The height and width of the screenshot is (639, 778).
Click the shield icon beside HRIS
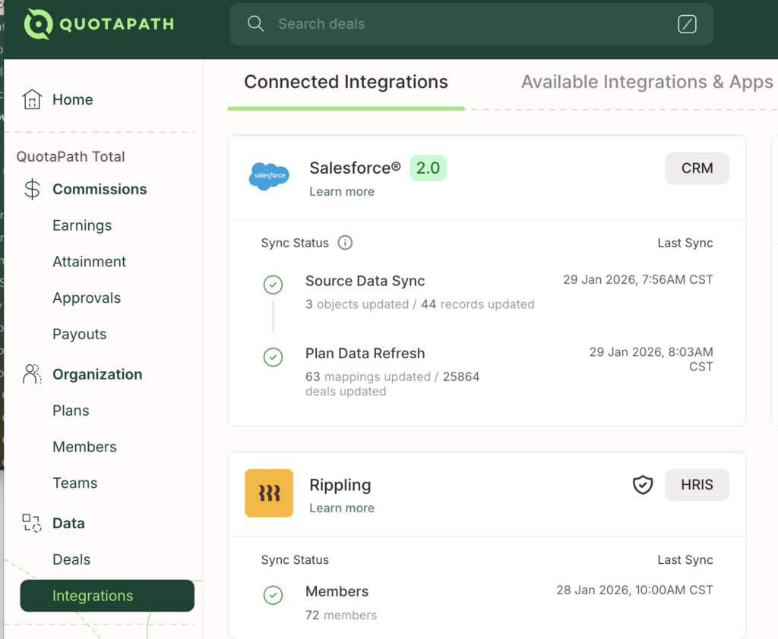tap(643, 485)
